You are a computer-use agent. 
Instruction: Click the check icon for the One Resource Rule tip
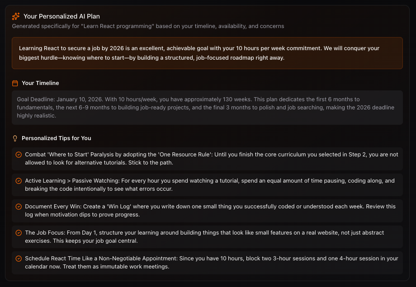(19, 155)
